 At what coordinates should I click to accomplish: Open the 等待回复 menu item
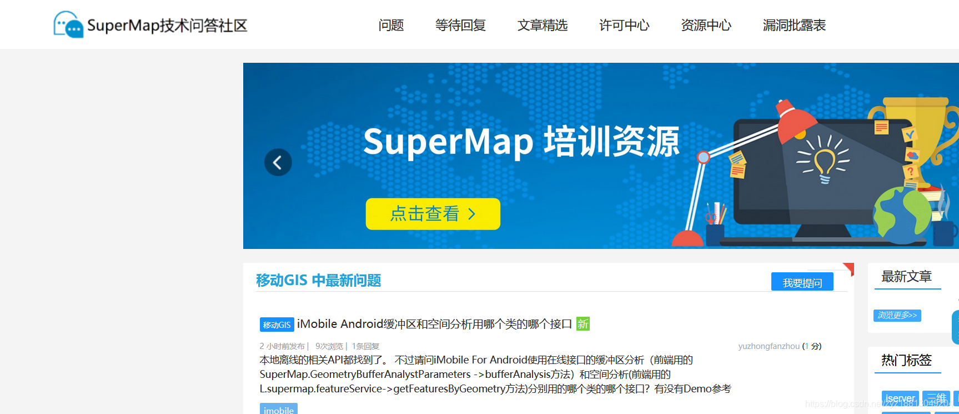pyautogui.click(x=460, y=25)
